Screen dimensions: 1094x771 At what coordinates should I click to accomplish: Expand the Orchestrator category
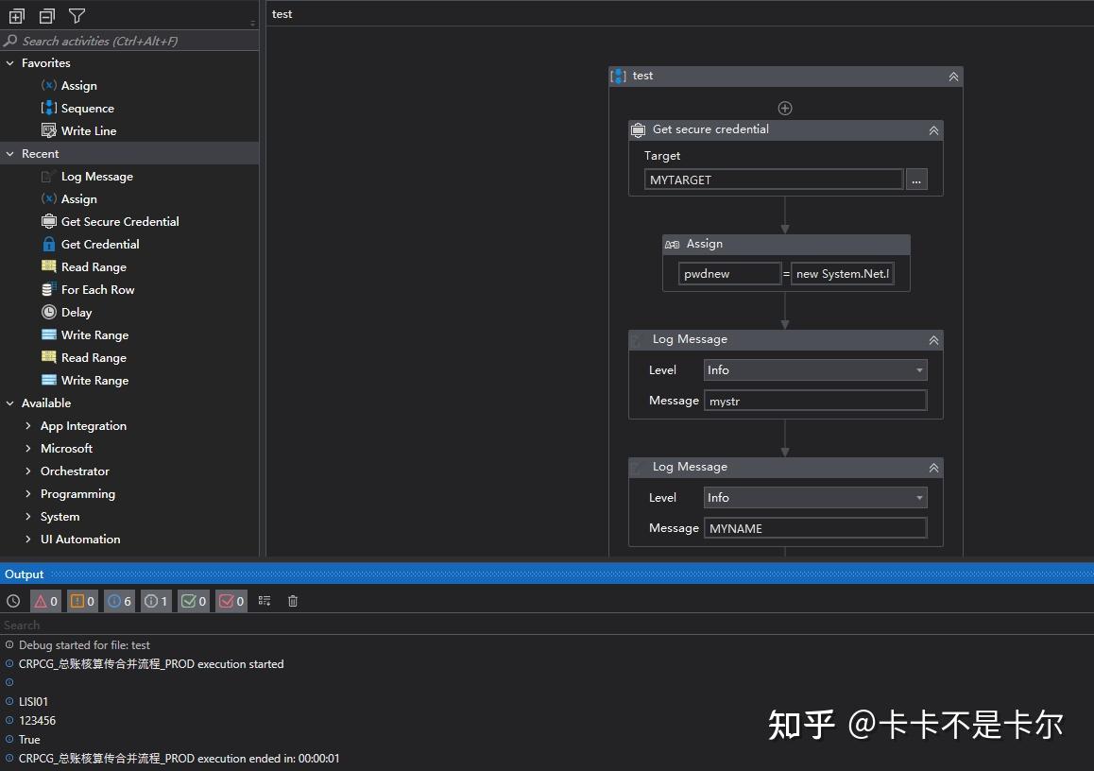coord(28,471)
